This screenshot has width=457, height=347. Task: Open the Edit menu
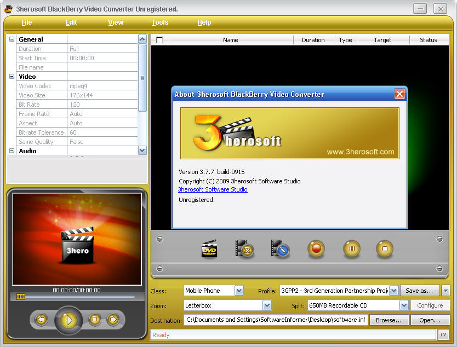(x=71, y=22)
